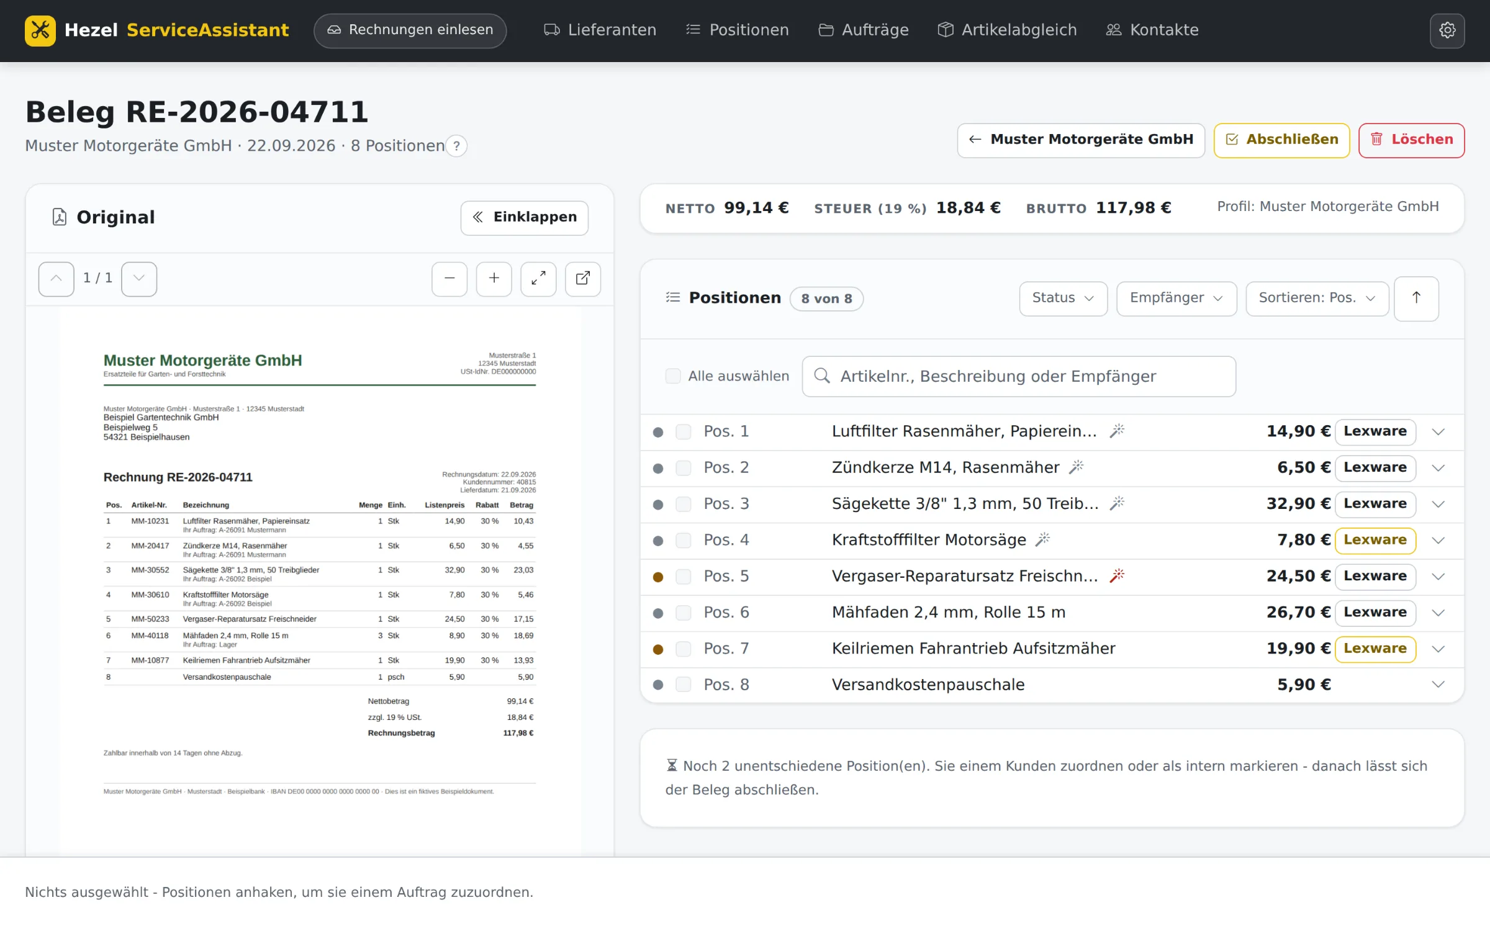
Task: Click the yellow Lexware tag on Pos. 4
Action: point(1375,541)
